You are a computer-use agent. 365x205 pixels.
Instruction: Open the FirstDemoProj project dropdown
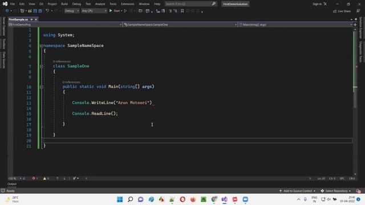click(x=65, y=24)
